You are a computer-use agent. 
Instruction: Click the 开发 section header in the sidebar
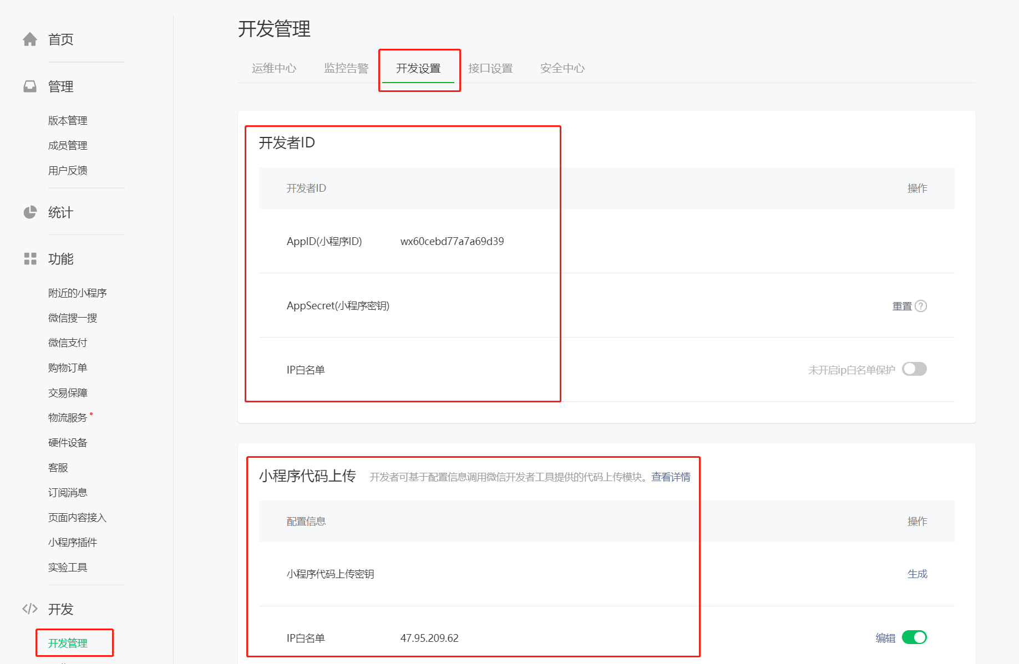click(60, 609)
